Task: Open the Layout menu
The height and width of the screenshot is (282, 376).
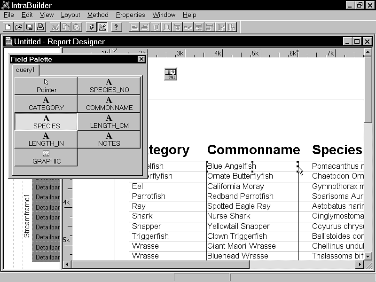Action: [70, 15]
